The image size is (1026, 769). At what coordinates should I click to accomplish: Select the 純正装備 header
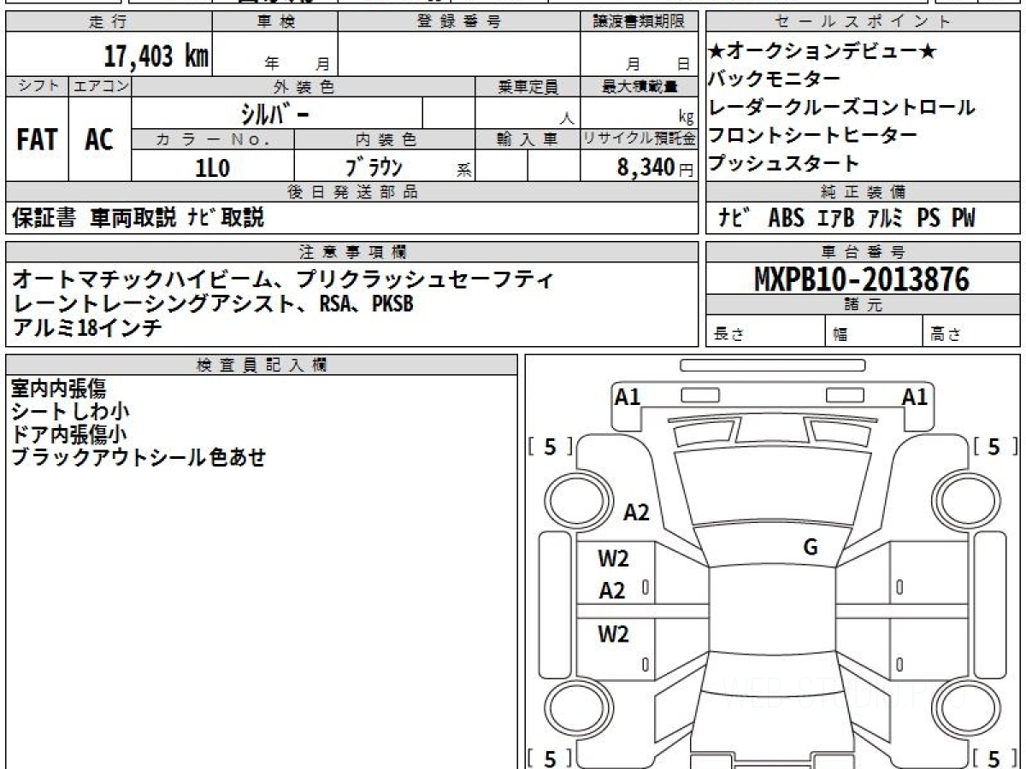pos(863,192)
